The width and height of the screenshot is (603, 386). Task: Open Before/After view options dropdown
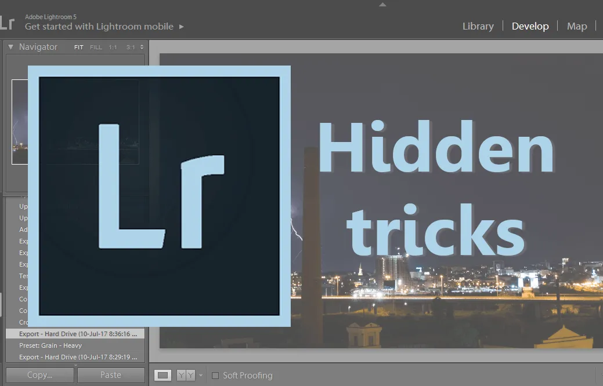(200, 375)
